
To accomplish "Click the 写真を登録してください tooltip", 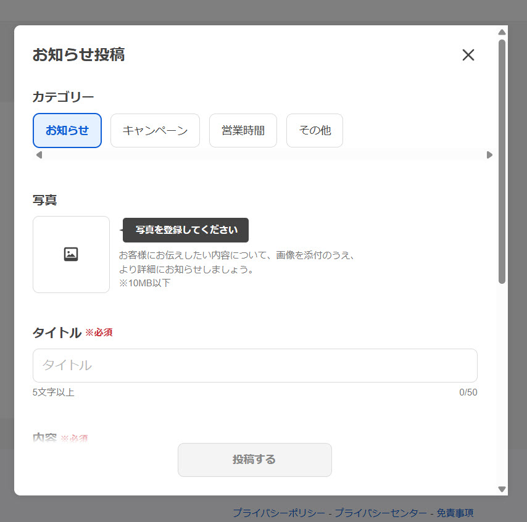I will tap(185, 230).
